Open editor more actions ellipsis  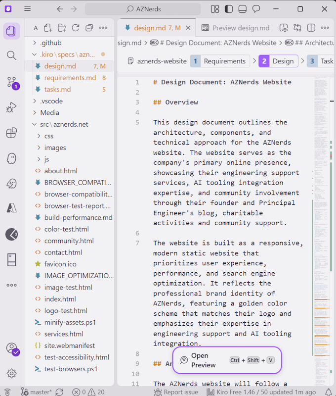[x=325, y=28]
